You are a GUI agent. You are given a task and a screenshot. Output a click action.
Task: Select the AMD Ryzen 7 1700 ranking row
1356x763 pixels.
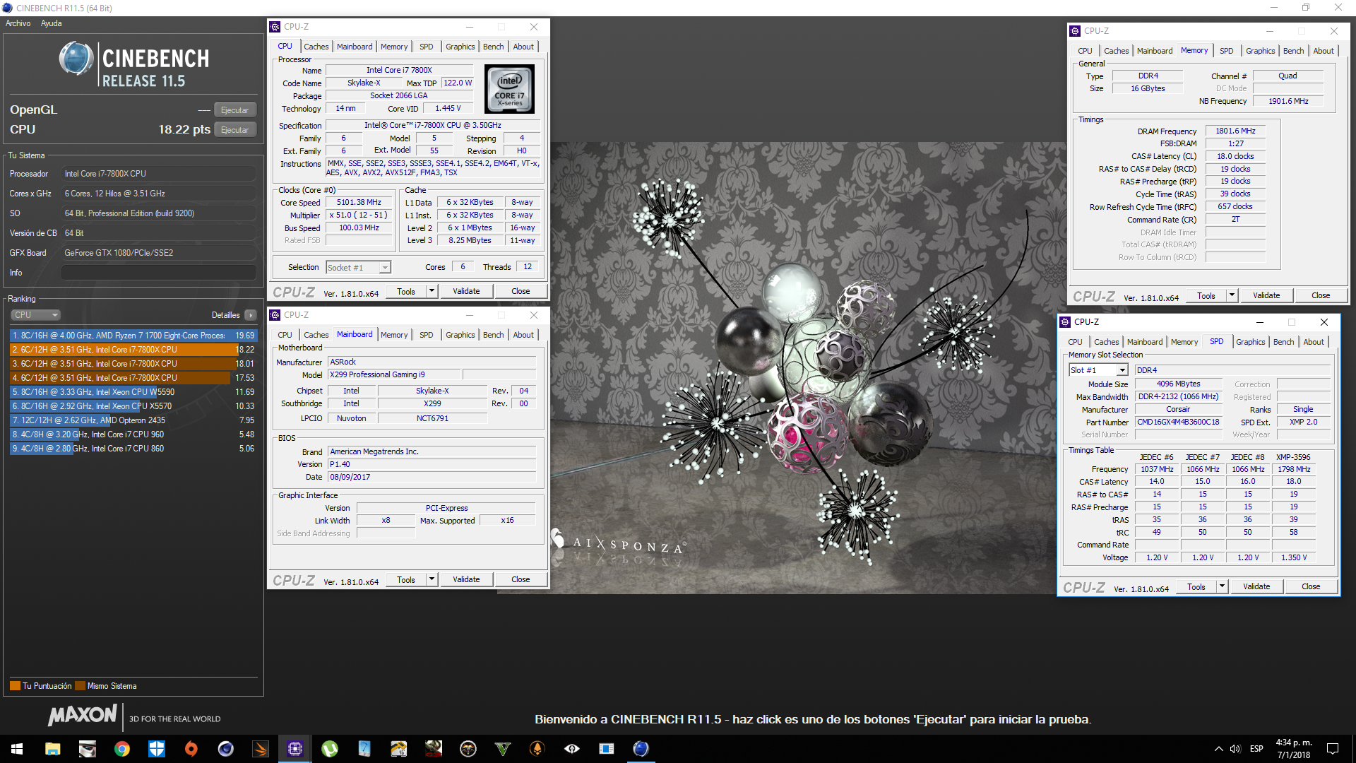click(x=133, y=336)
